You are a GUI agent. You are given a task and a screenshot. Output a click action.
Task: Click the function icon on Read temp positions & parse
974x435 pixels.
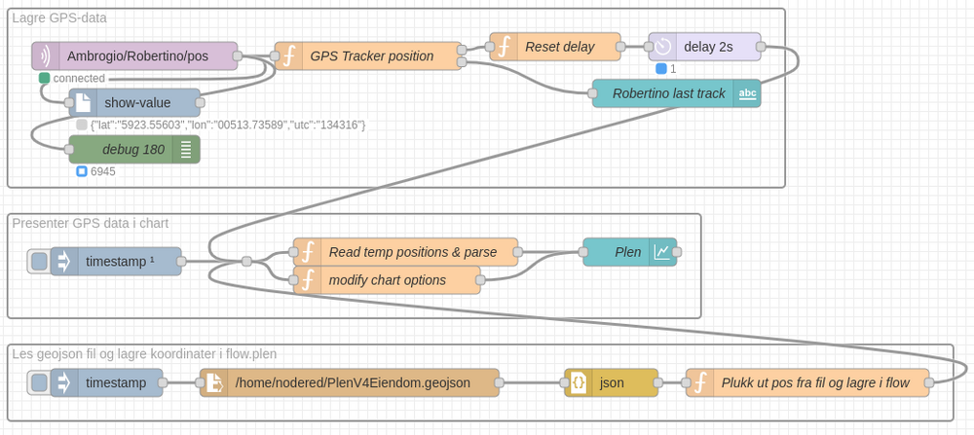[x=307, y=252]
